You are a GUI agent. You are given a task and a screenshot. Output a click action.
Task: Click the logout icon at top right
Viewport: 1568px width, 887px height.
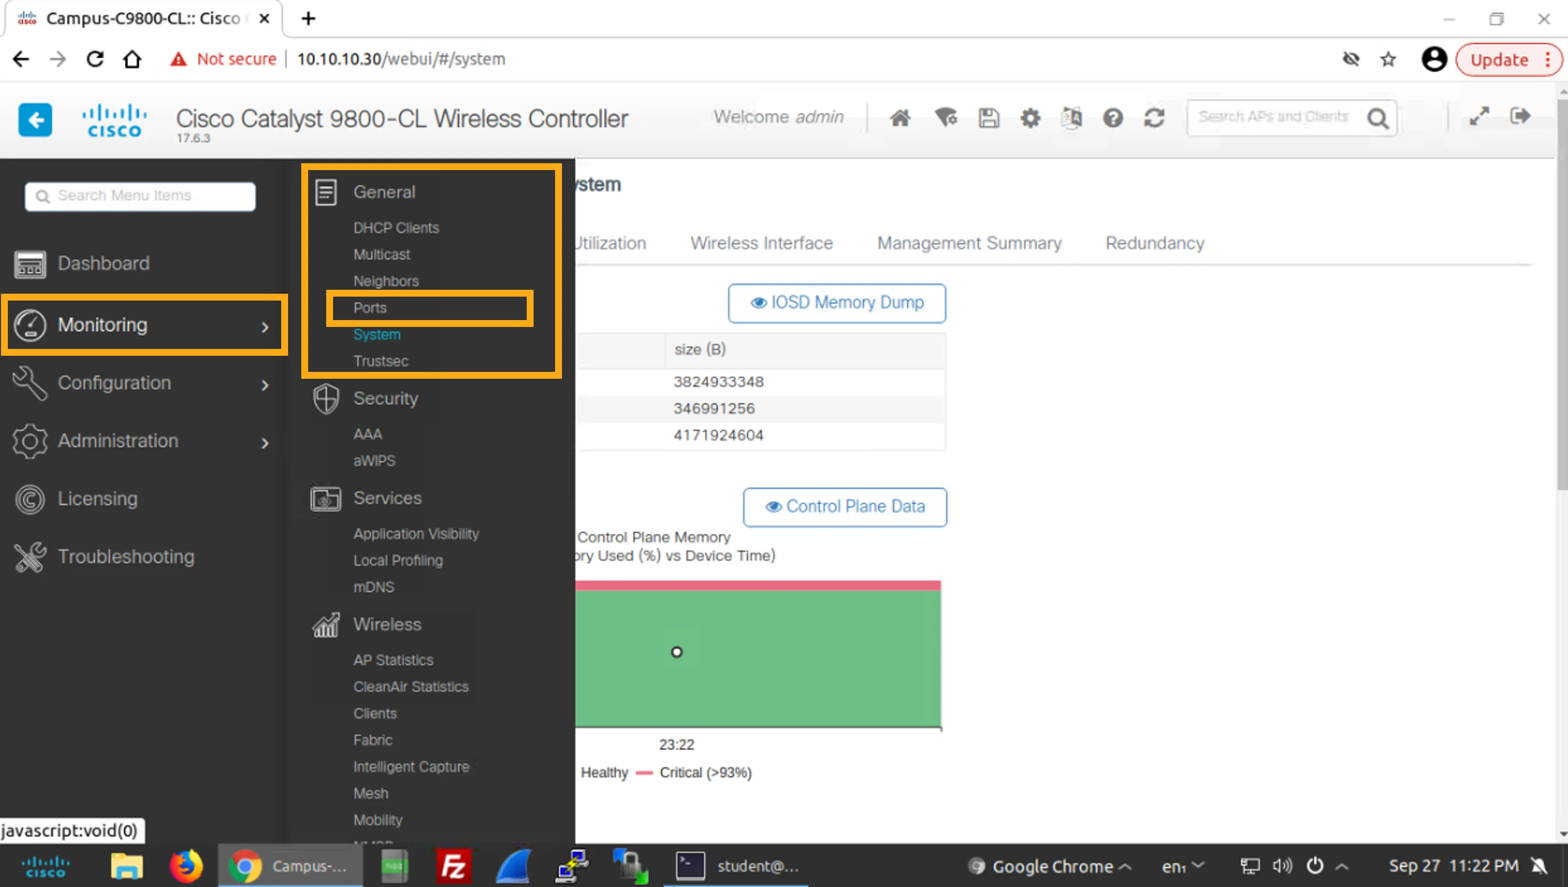1520,116
